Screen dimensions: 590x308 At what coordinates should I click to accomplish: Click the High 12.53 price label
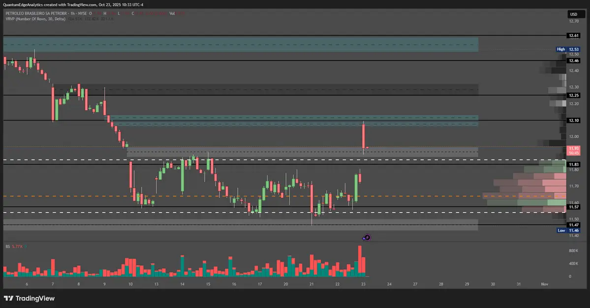(x=568, y=49)
